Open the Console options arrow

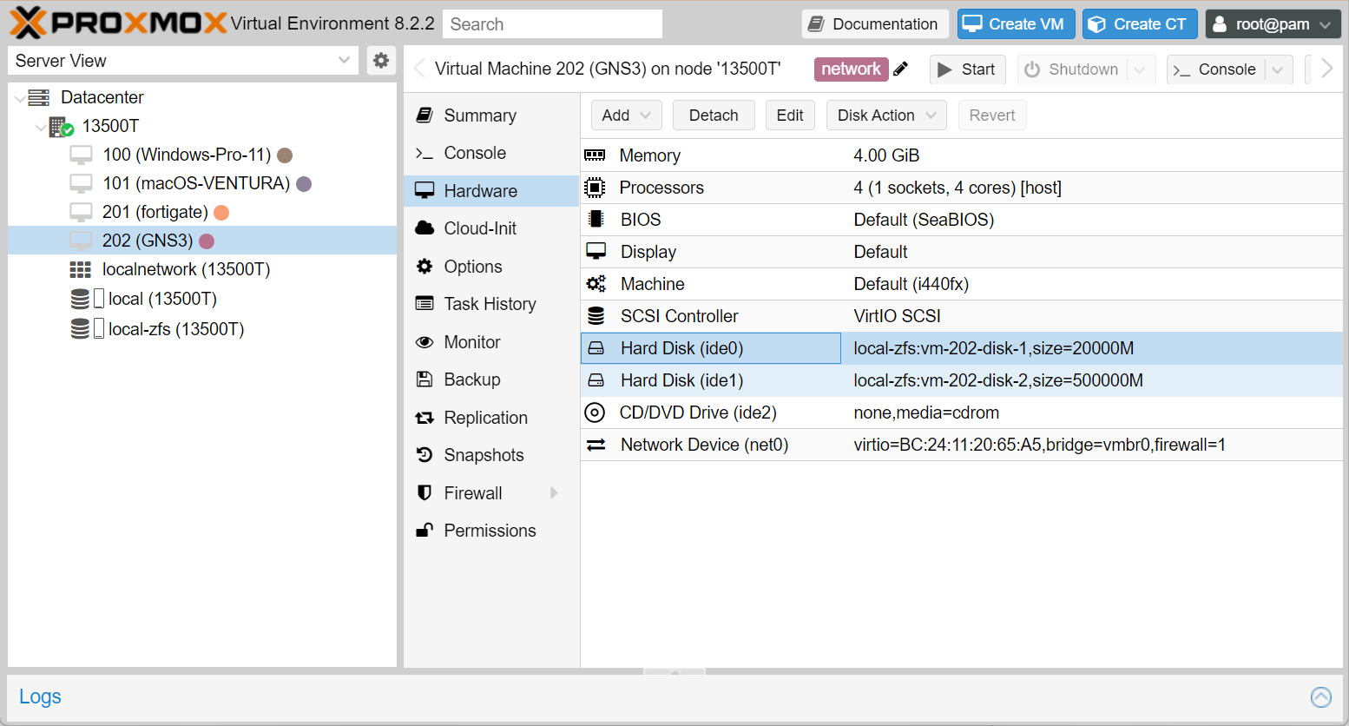tap(1277, 69)
